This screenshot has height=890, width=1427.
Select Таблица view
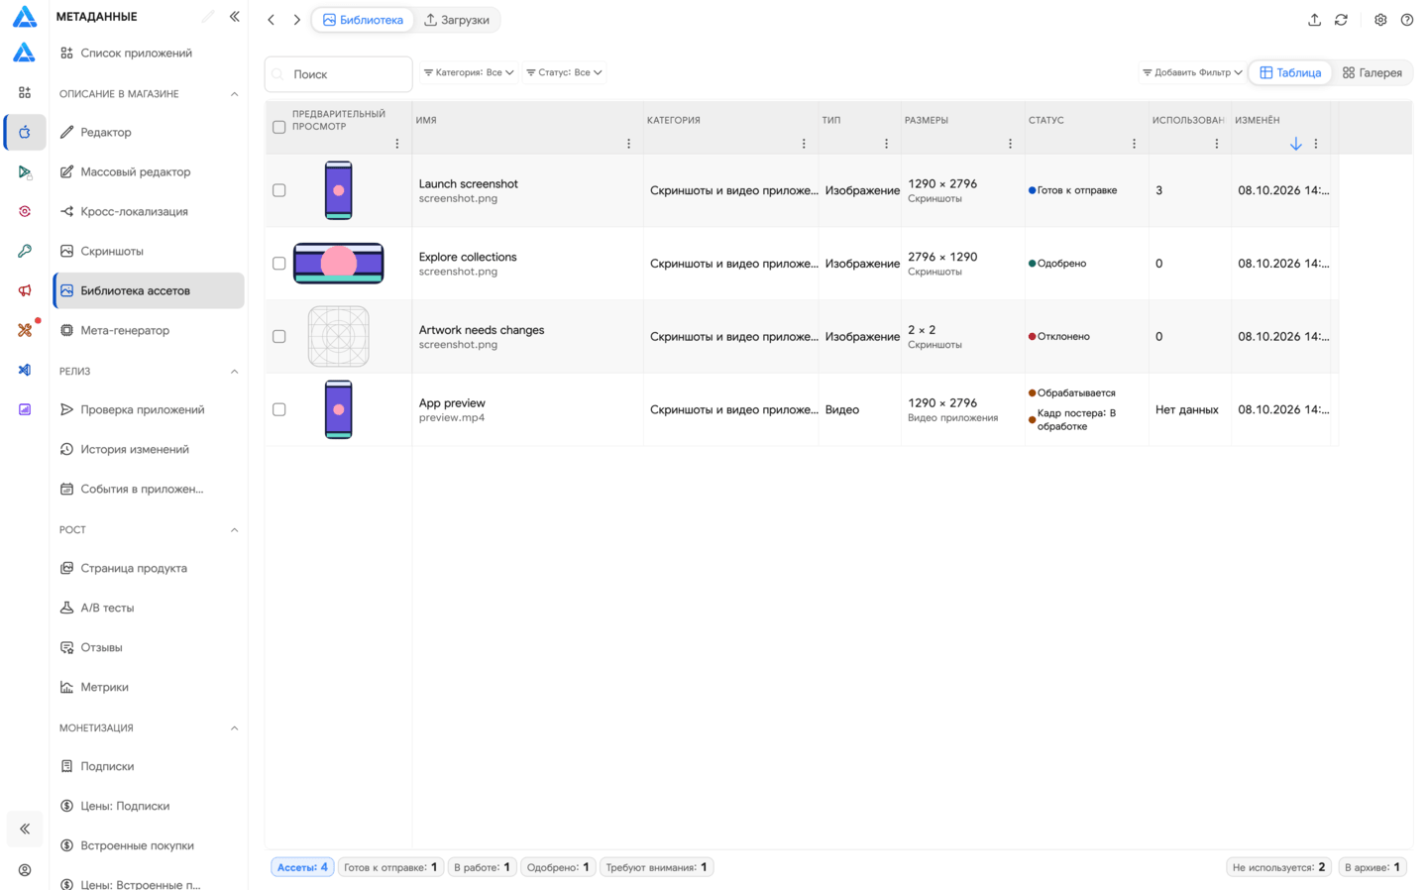(x=1290, y=72)
